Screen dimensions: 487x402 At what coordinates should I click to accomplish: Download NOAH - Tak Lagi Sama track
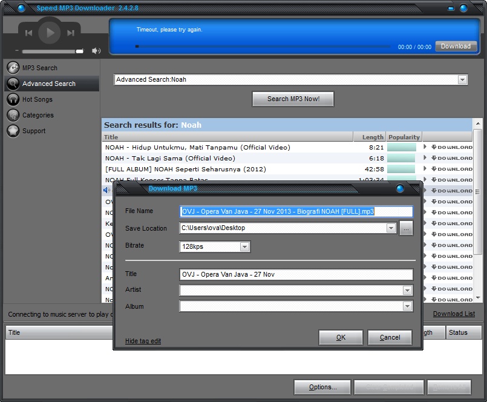click(453, 158)
